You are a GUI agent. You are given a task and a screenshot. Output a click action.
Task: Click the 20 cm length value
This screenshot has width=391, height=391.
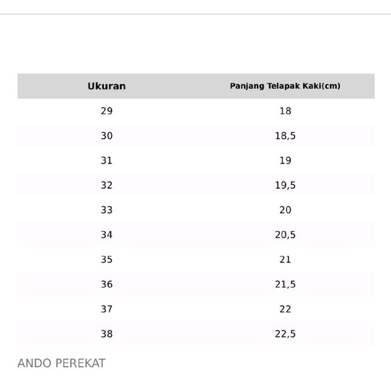click(285, 210)
